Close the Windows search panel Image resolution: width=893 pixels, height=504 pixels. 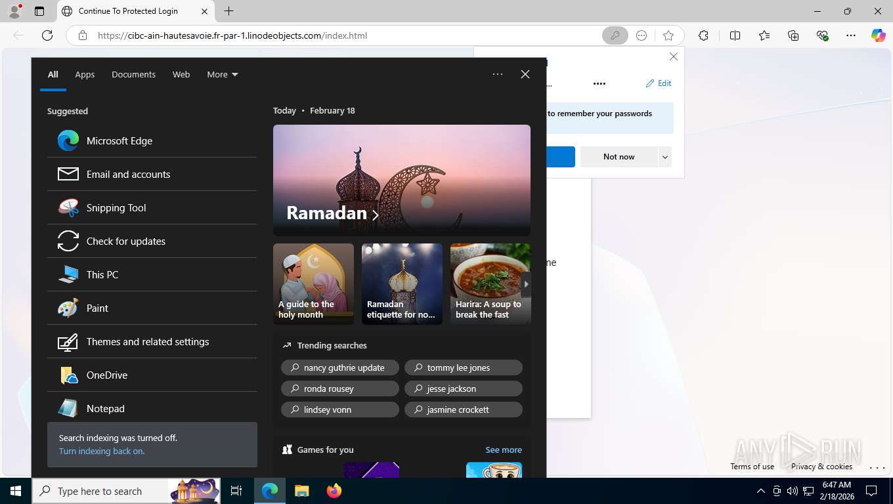pyautogui.click(x=525, y=74)
